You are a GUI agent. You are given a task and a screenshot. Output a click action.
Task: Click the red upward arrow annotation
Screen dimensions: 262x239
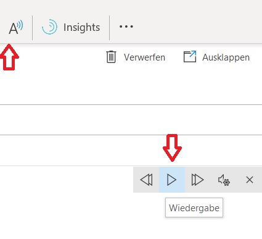(9, 57)
